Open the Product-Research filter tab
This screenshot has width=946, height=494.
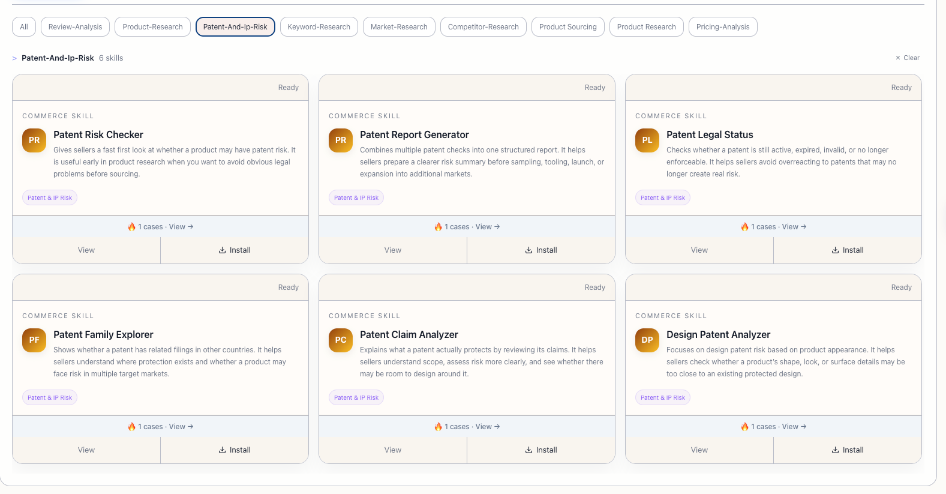[x=152, y=26]
